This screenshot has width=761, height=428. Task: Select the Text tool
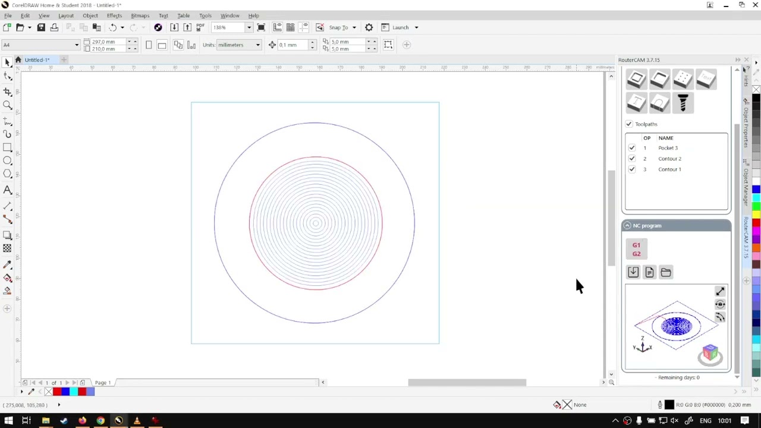click(x=7, y=190)
